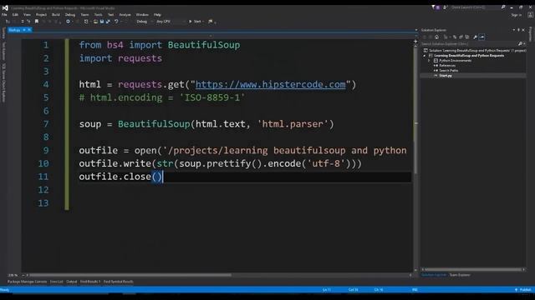Open the Edit menu
This screenshot has height=300, width=535.
click(15, 15)
